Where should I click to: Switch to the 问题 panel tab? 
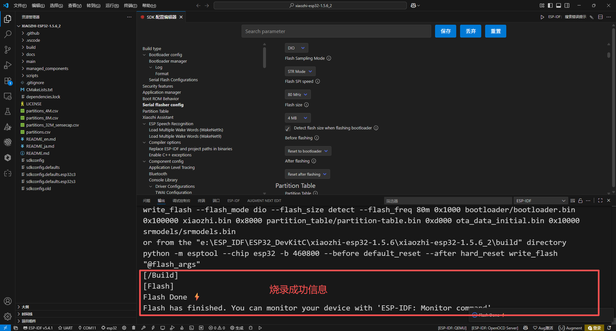[x=147, y=201]
